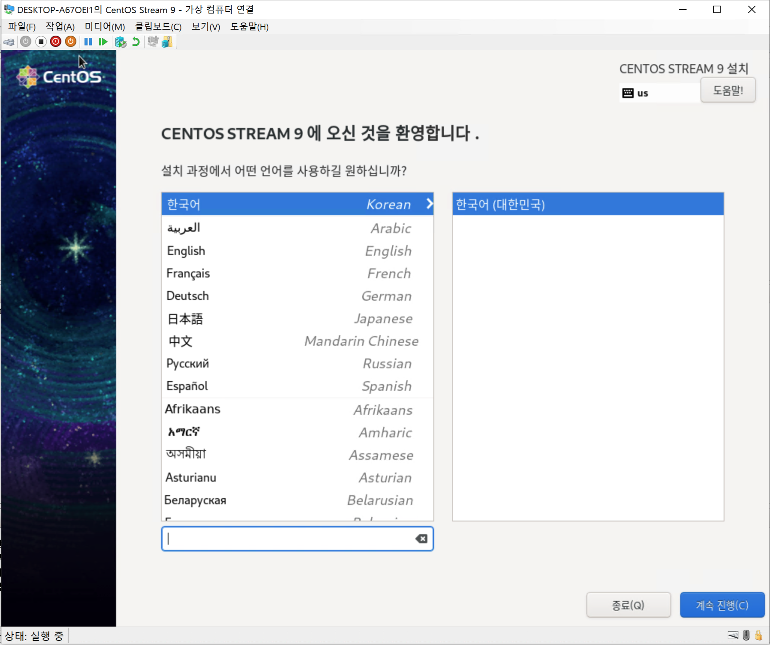Screen dimensions: 770x645
Task: Open the 도움말(H) menu
Action: point(249,27)
